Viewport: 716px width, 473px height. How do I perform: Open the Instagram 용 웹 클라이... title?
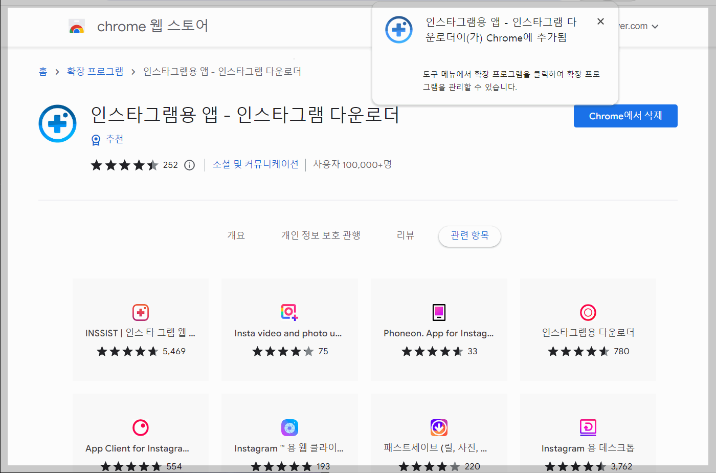click(289, 448)
